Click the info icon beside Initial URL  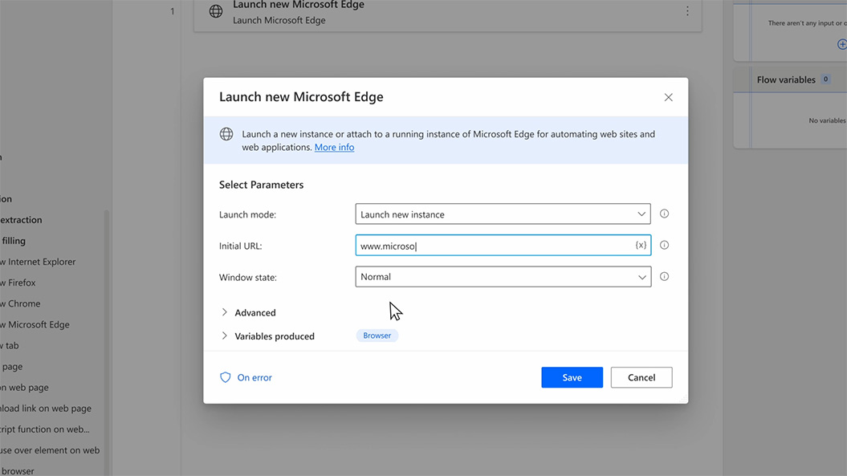coord(665,246)
